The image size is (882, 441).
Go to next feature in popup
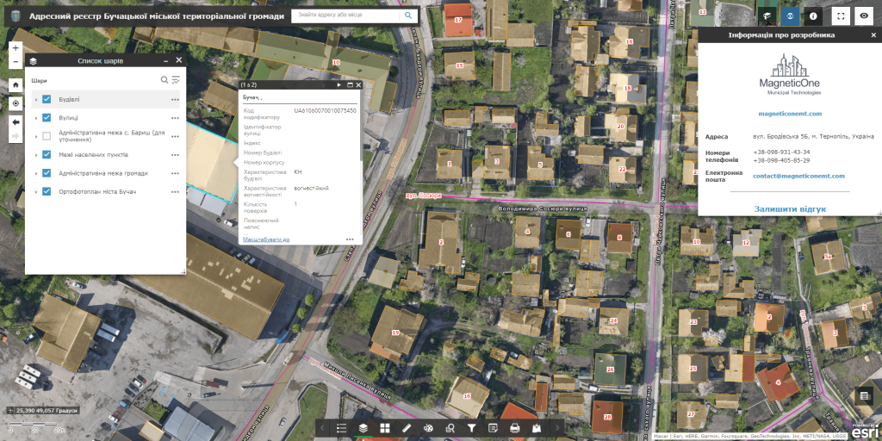(x=339, y=85)
